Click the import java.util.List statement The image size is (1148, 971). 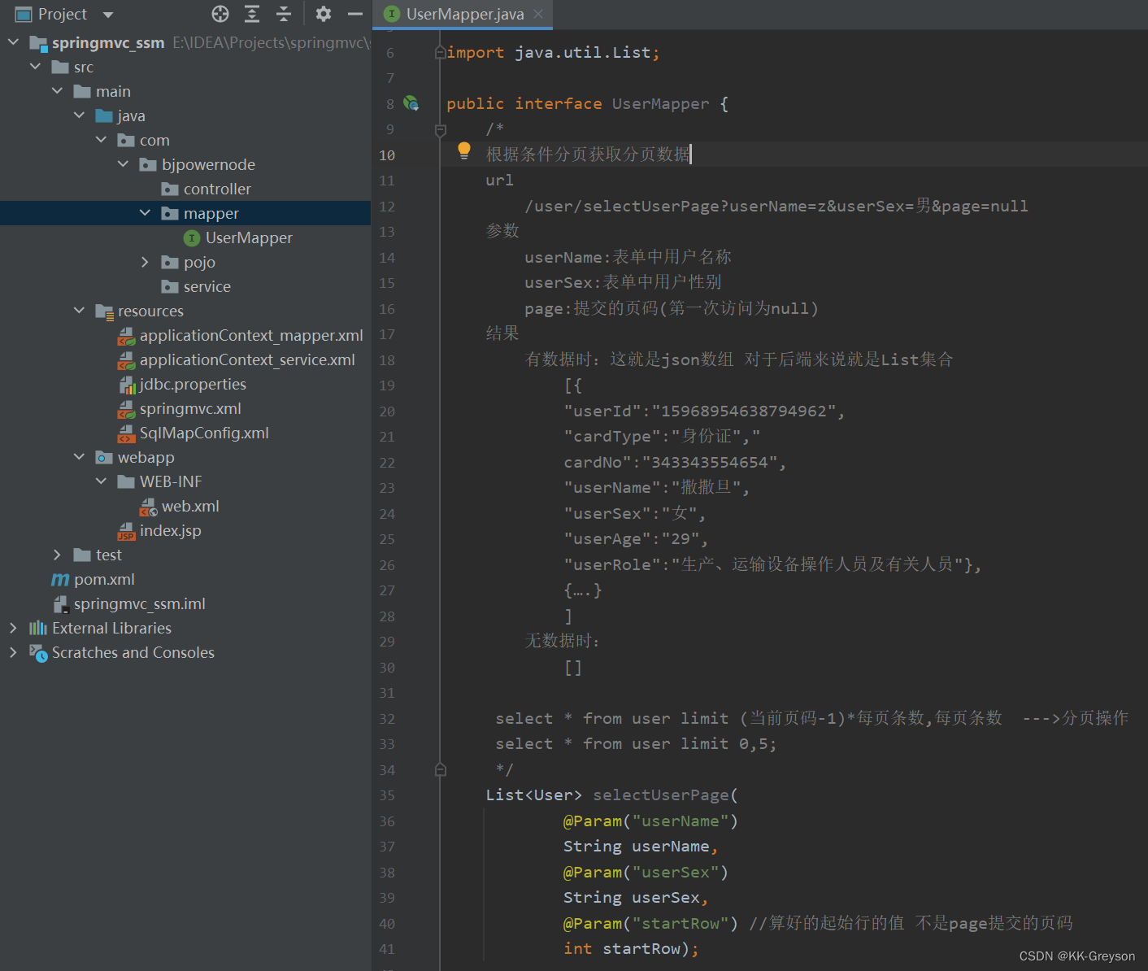[553, 52]
